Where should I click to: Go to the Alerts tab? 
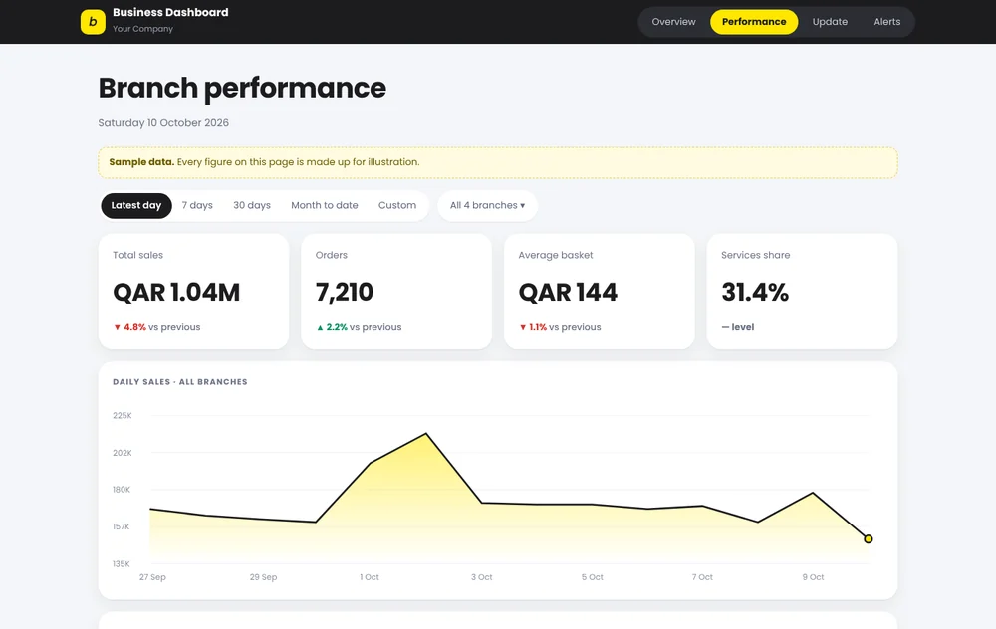click(886, 22)
